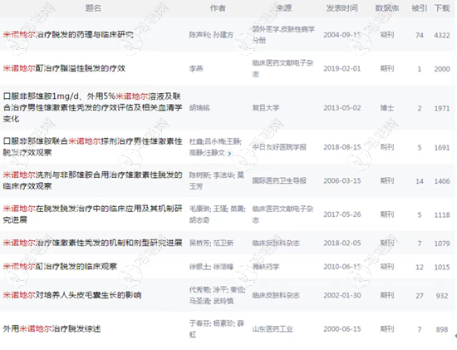Click author 范卫新
Screen dimensions: 457x350
(224, 243)
